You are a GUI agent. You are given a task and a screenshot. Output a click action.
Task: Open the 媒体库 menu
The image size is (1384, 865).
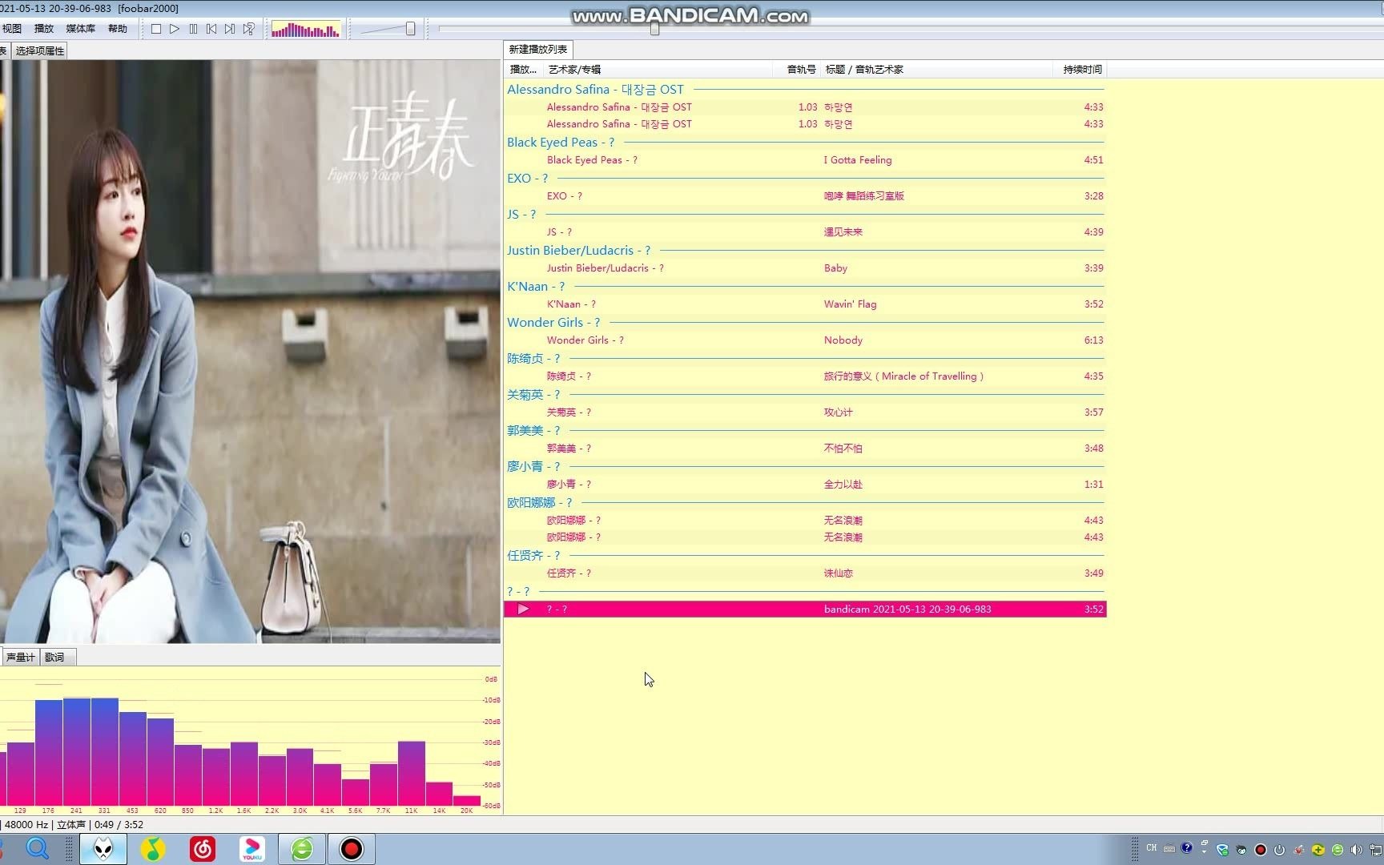point(81,29)
